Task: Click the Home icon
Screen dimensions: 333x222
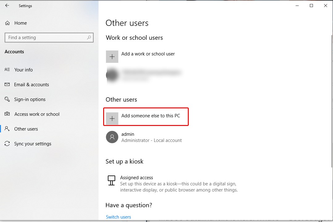Action: tap(7, 23)
